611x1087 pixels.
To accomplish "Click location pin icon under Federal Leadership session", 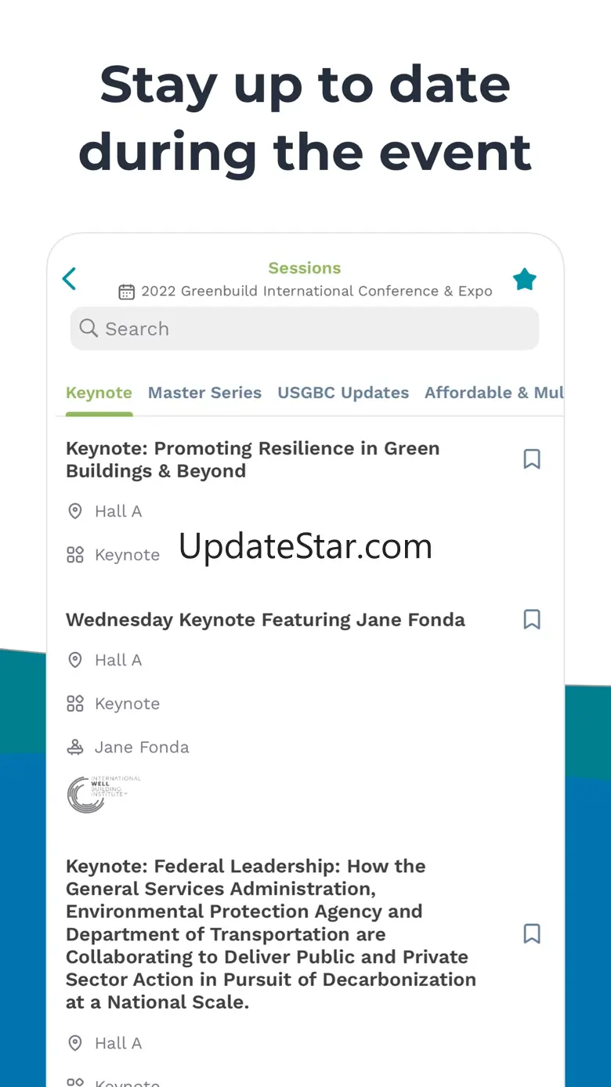I will [75, 1044].
